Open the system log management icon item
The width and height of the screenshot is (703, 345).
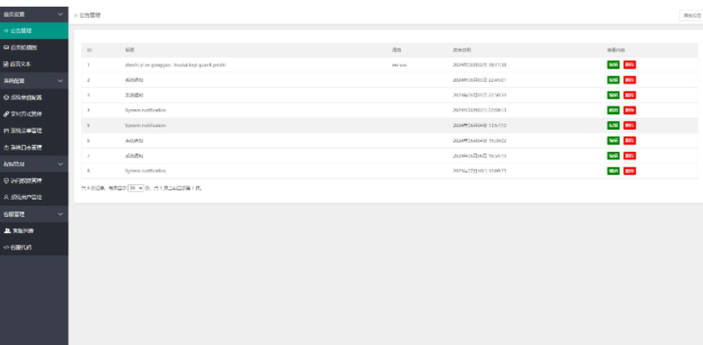[6, 147]
